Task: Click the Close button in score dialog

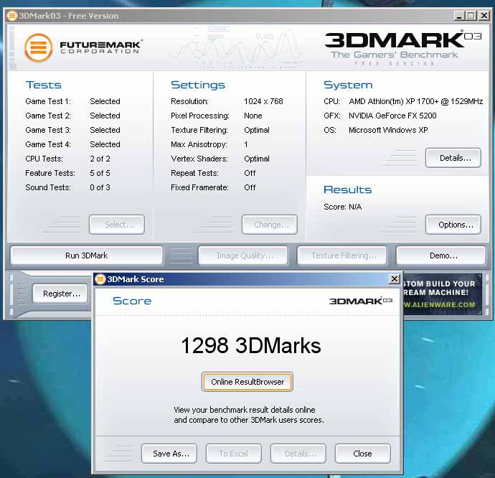Action: point(363,454)
